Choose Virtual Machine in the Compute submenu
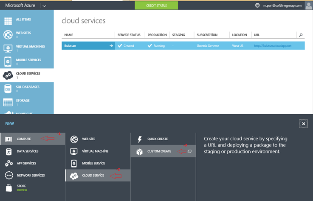The width and height of the screenshot is (313, 201). pos(98,151)
